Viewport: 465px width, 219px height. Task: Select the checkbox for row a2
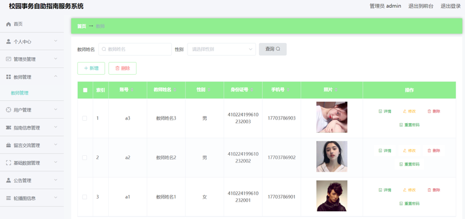click(85, 157)
